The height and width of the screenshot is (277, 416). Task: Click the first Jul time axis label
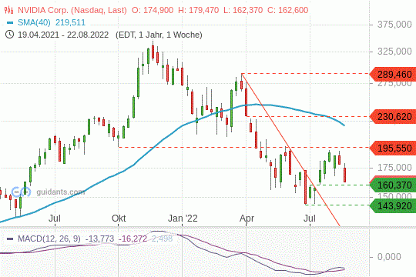coord(55,219)
